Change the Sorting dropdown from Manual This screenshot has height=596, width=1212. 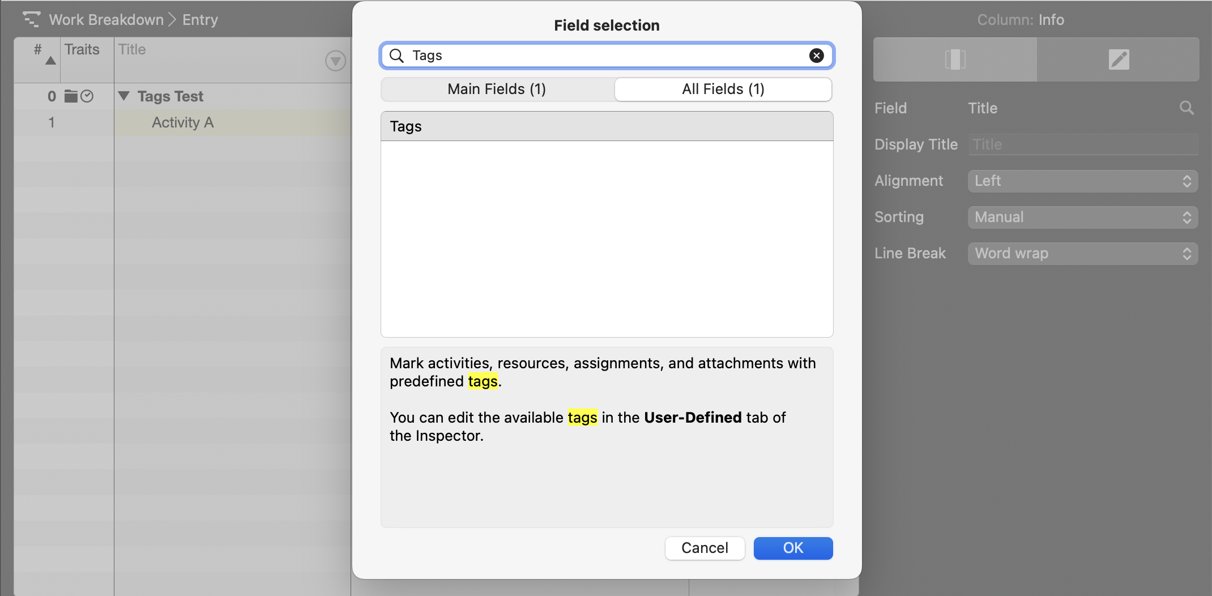(1082, 217)
